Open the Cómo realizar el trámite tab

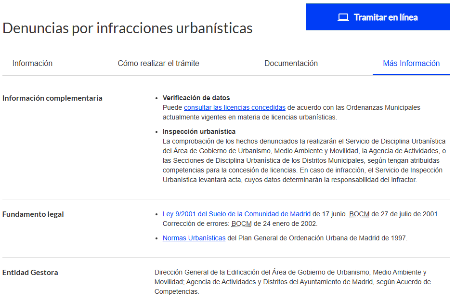[x=158, y=64]
